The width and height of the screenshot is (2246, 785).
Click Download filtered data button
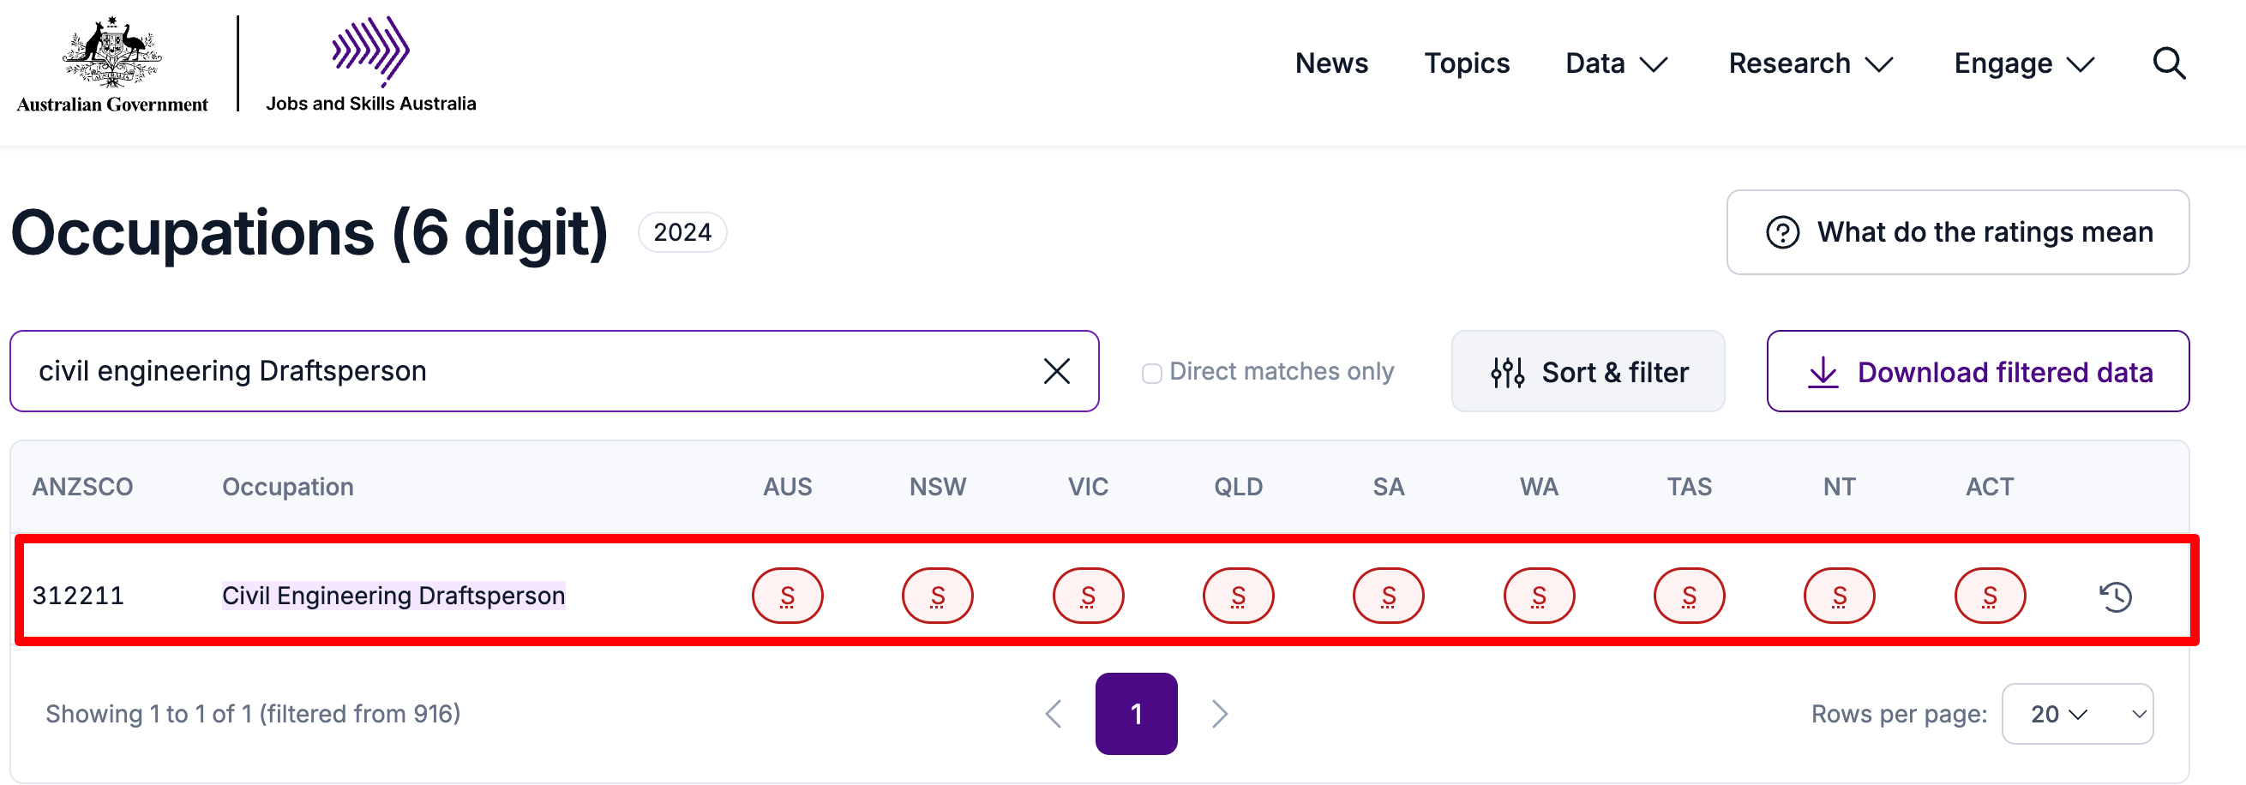point(1978,371)
